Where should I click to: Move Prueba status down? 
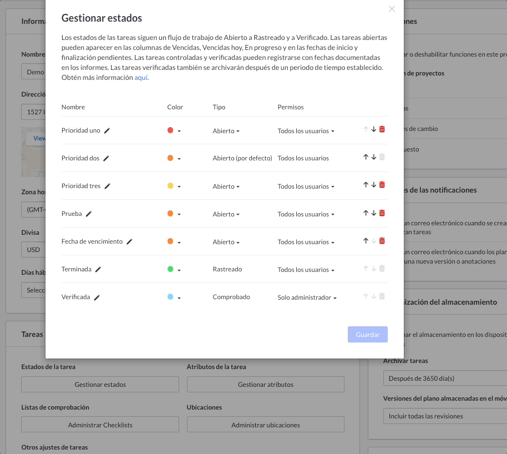pos(374,213)
